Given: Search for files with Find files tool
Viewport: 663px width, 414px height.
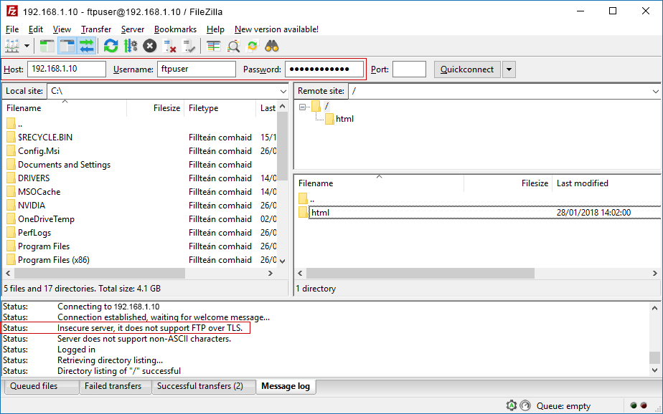Looking at the screenshot, I should [x=271, y=45].
